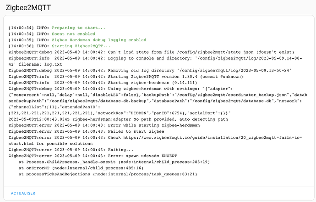Click the Zigbee2MQTT card title

click(x=28, y=8)
